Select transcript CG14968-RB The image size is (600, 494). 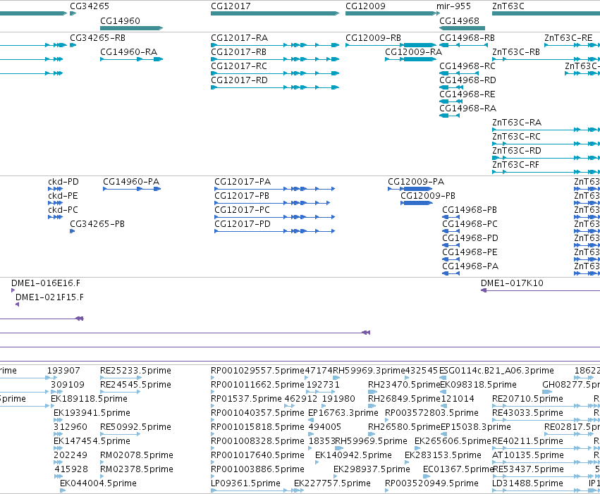point(467,38)
